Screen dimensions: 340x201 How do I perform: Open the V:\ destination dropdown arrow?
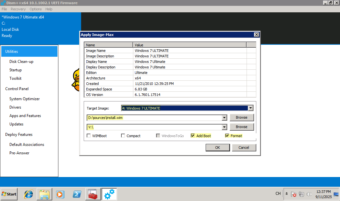click(x=224, y=127)
